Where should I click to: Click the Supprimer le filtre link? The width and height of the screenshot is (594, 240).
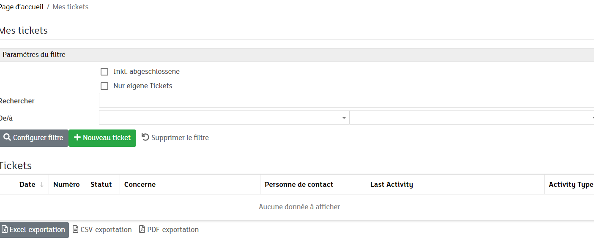point(180,138)
